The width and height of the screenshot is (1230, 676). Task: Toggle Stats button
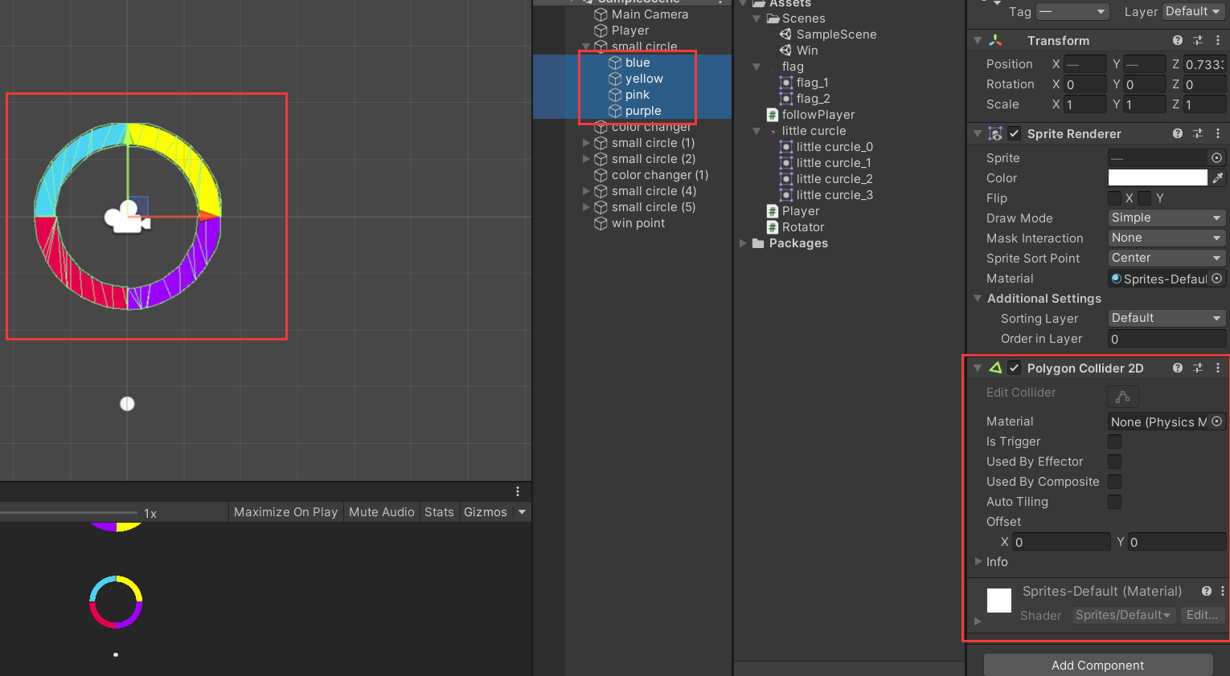pos(439,512)
